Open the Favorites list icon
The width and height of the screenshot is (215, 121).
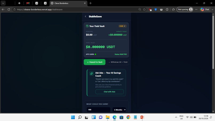point(173,9)
